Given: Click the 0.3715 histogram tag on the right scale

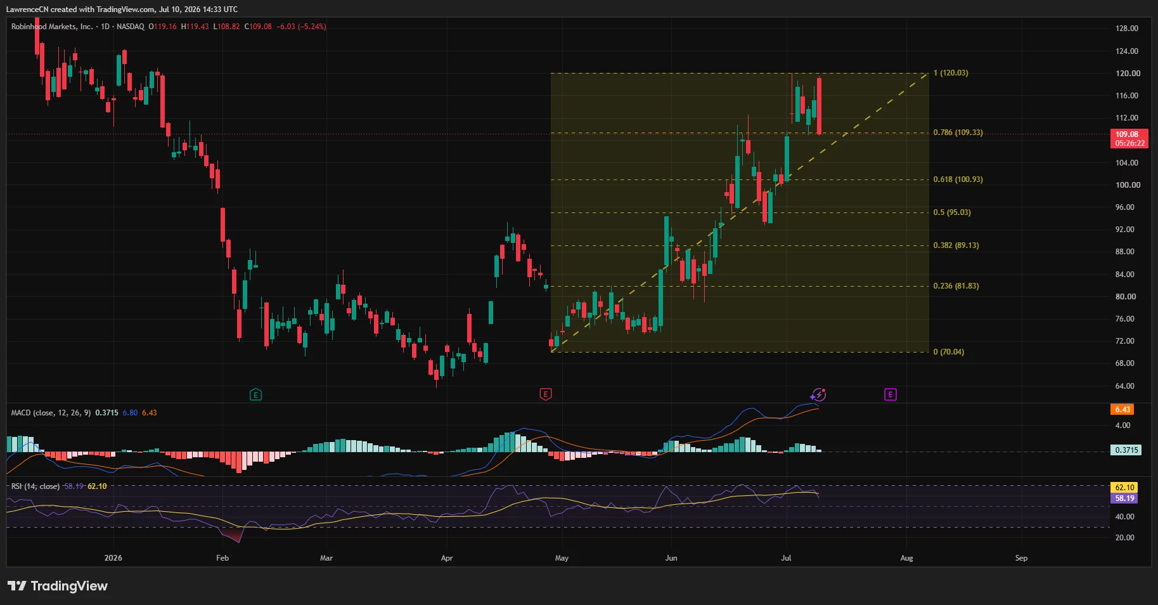Looking at the screenshot, I should click(1126, 450).
